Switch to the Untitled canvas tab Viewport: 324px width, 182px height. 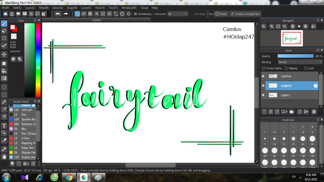[96, 20]
